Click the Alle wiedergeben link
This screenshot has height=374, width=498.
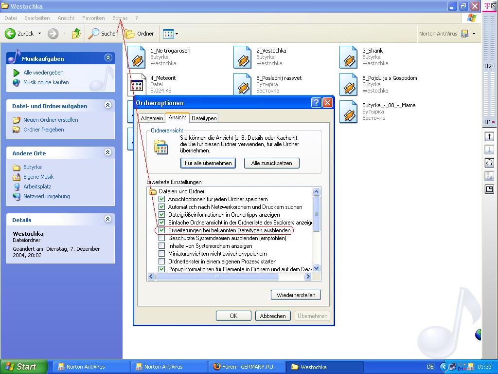point(43,73)
